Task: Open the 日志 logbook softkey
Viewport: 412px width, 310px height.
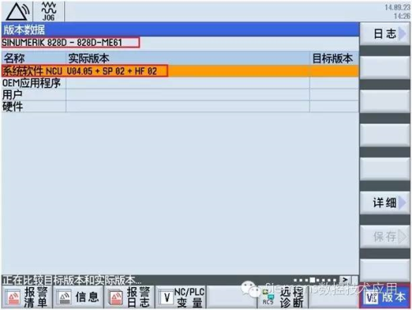Action: tap(385, 34)
